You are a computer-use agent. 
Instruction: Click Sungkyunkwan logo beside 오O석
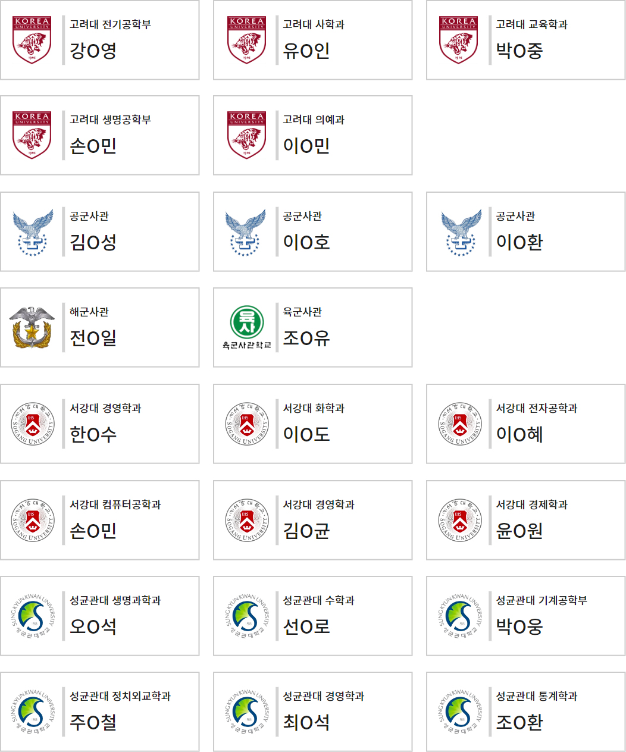pyautogui.click(x=32, y=616)
